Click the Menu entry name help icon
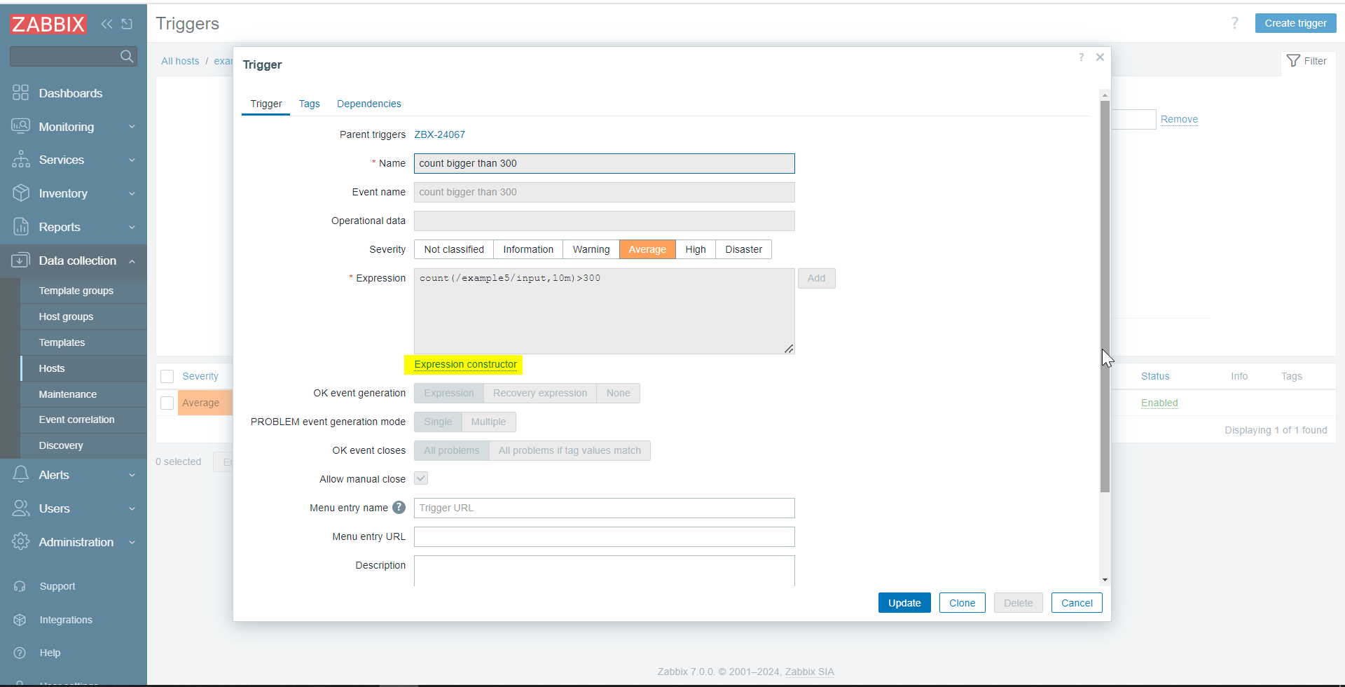The image size is (1345, 687). pos(399,508)
